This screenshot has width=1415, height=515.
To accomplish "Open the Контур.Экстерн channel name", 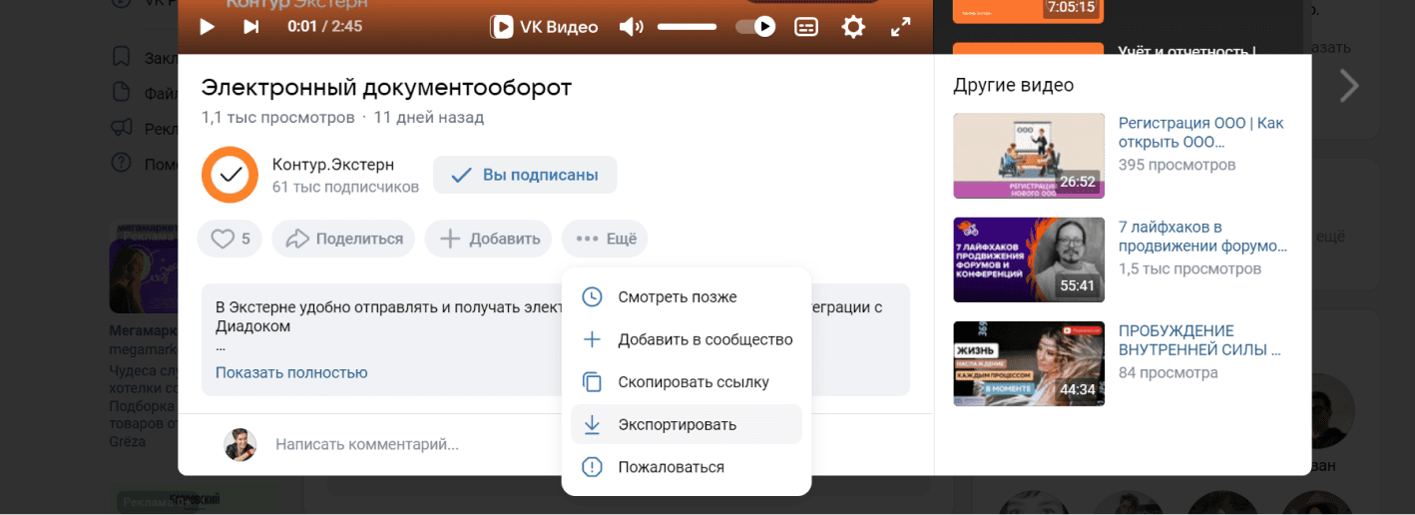I will [333, 164].
